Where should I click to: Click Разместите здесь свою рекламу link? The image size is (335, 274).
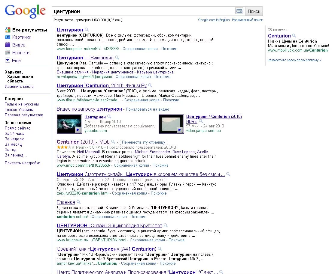(x=294, y=60)
